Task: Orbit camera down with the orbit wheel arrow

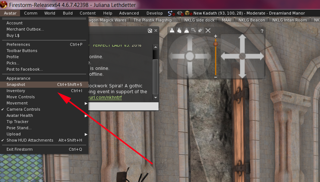Action: point(190,70)
